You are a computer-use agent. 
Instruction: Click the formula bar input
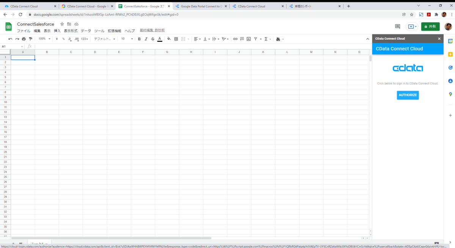tap(201, 46)
